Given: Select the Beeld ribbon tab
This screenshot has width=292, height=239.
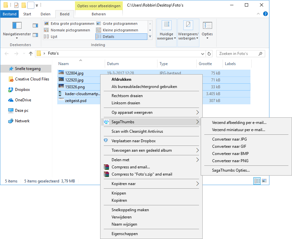Looking at the screenshot, I should (64, 14).
